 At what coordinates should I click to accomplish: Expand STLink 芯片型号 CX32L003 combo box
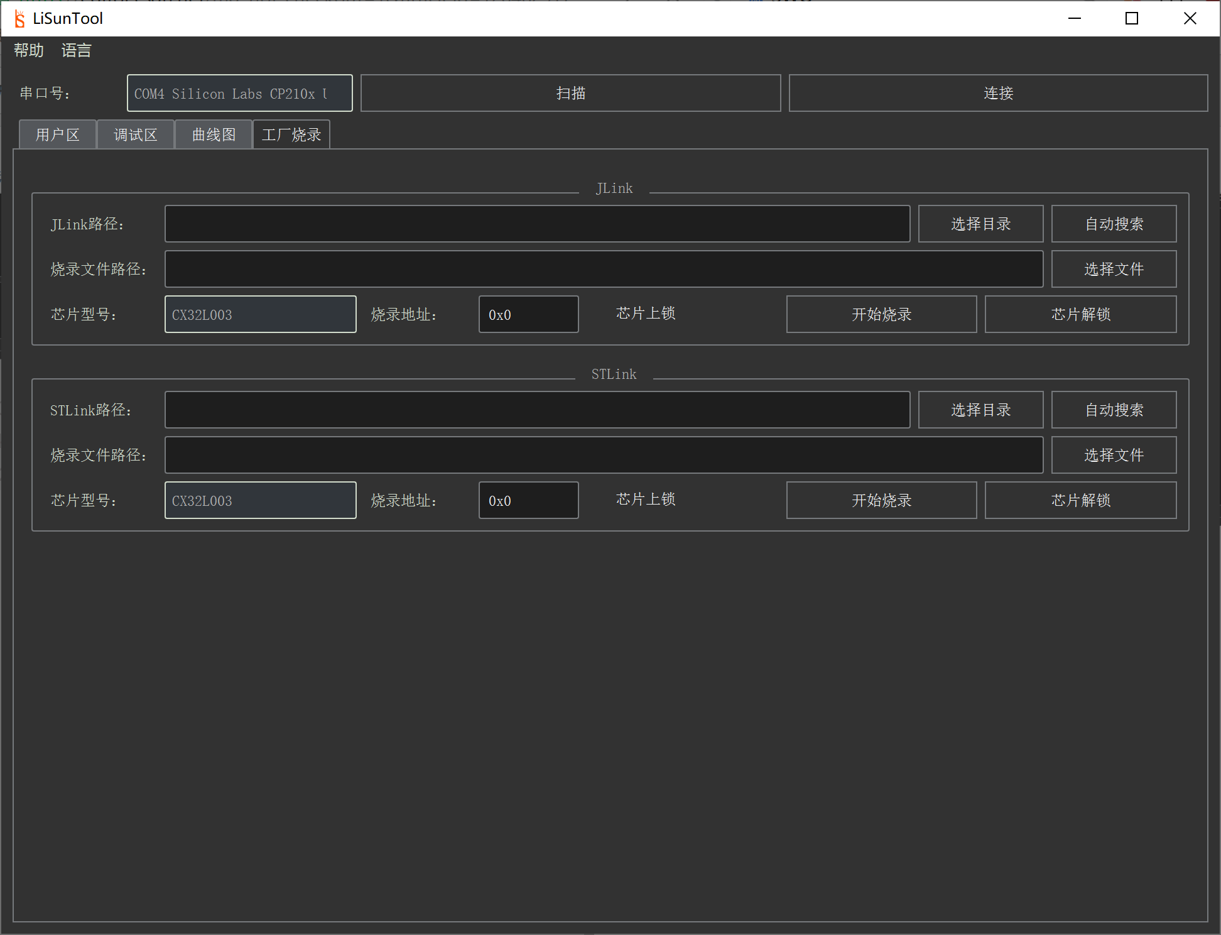[x=260, y=500]
